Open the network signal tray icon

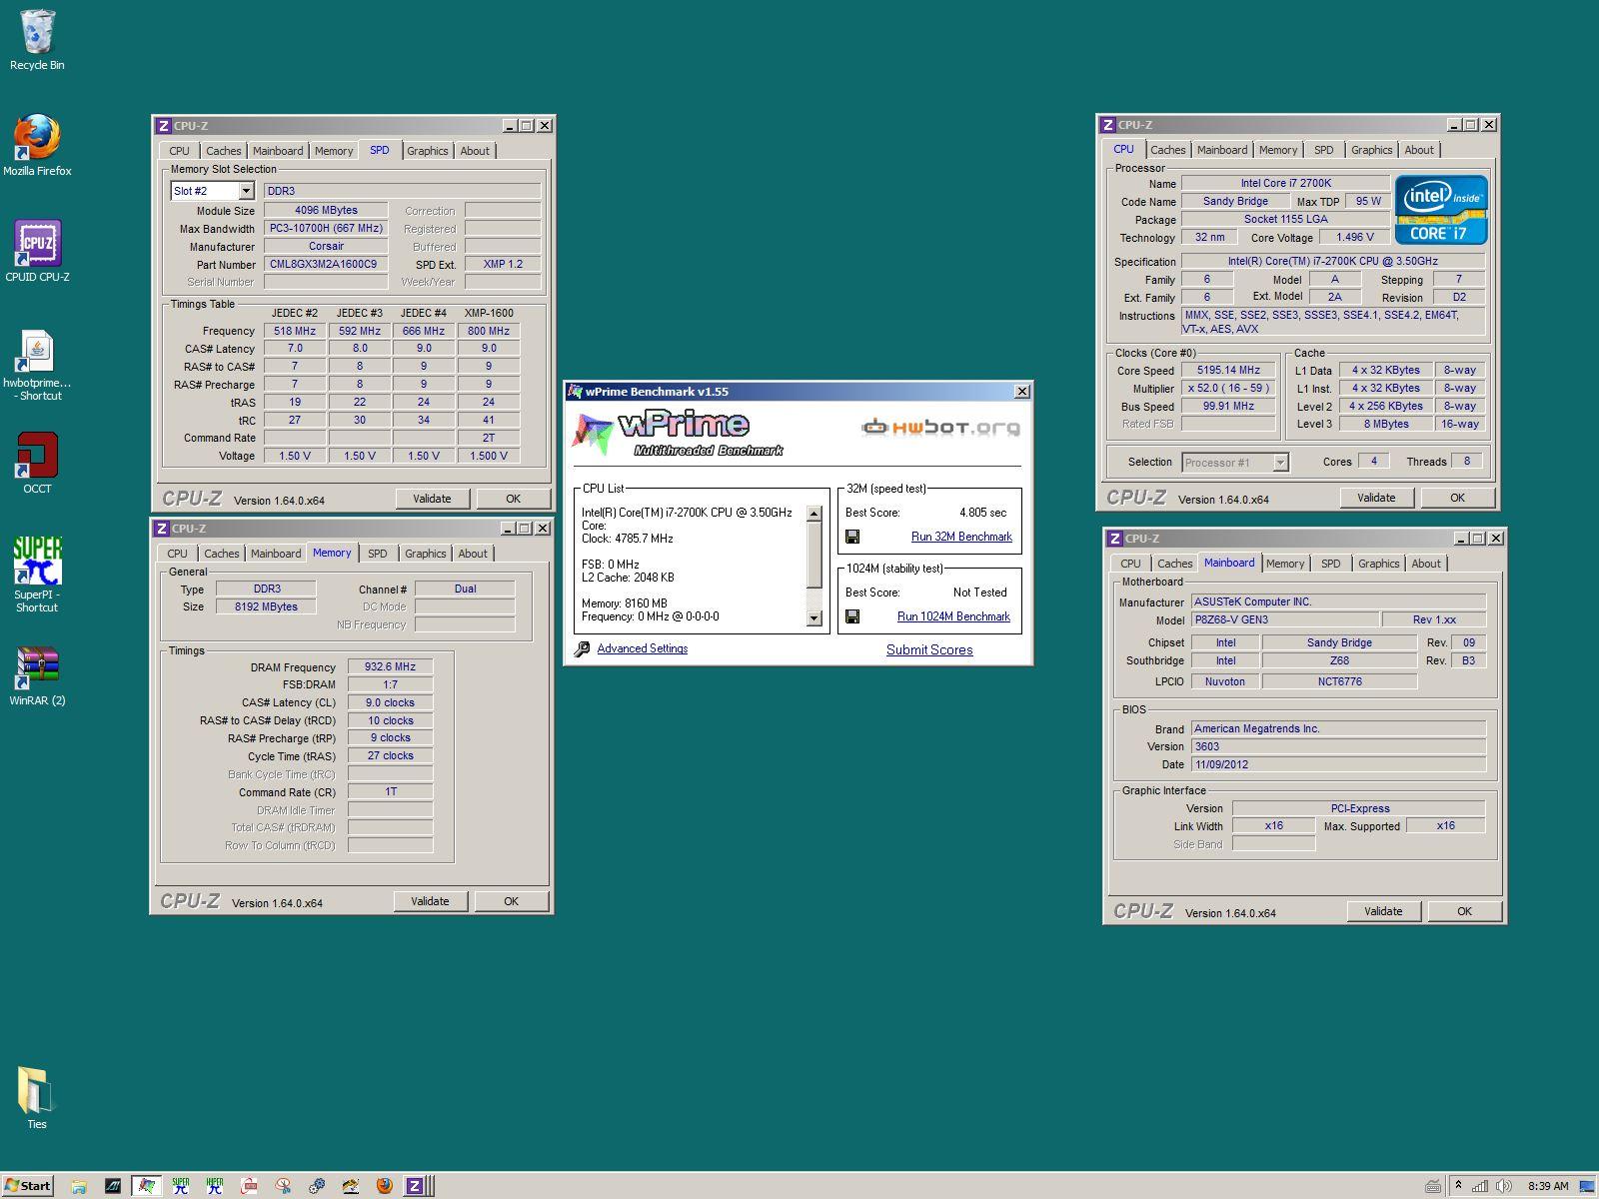(1480, 1186)
